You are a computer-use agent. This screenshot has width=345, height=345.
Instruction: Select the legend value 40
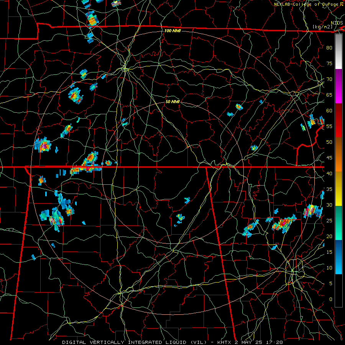(329, 174)
